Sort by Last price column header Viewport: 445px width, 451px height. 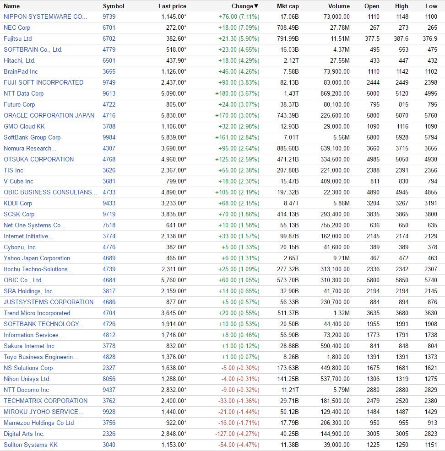tap(172, 6)
